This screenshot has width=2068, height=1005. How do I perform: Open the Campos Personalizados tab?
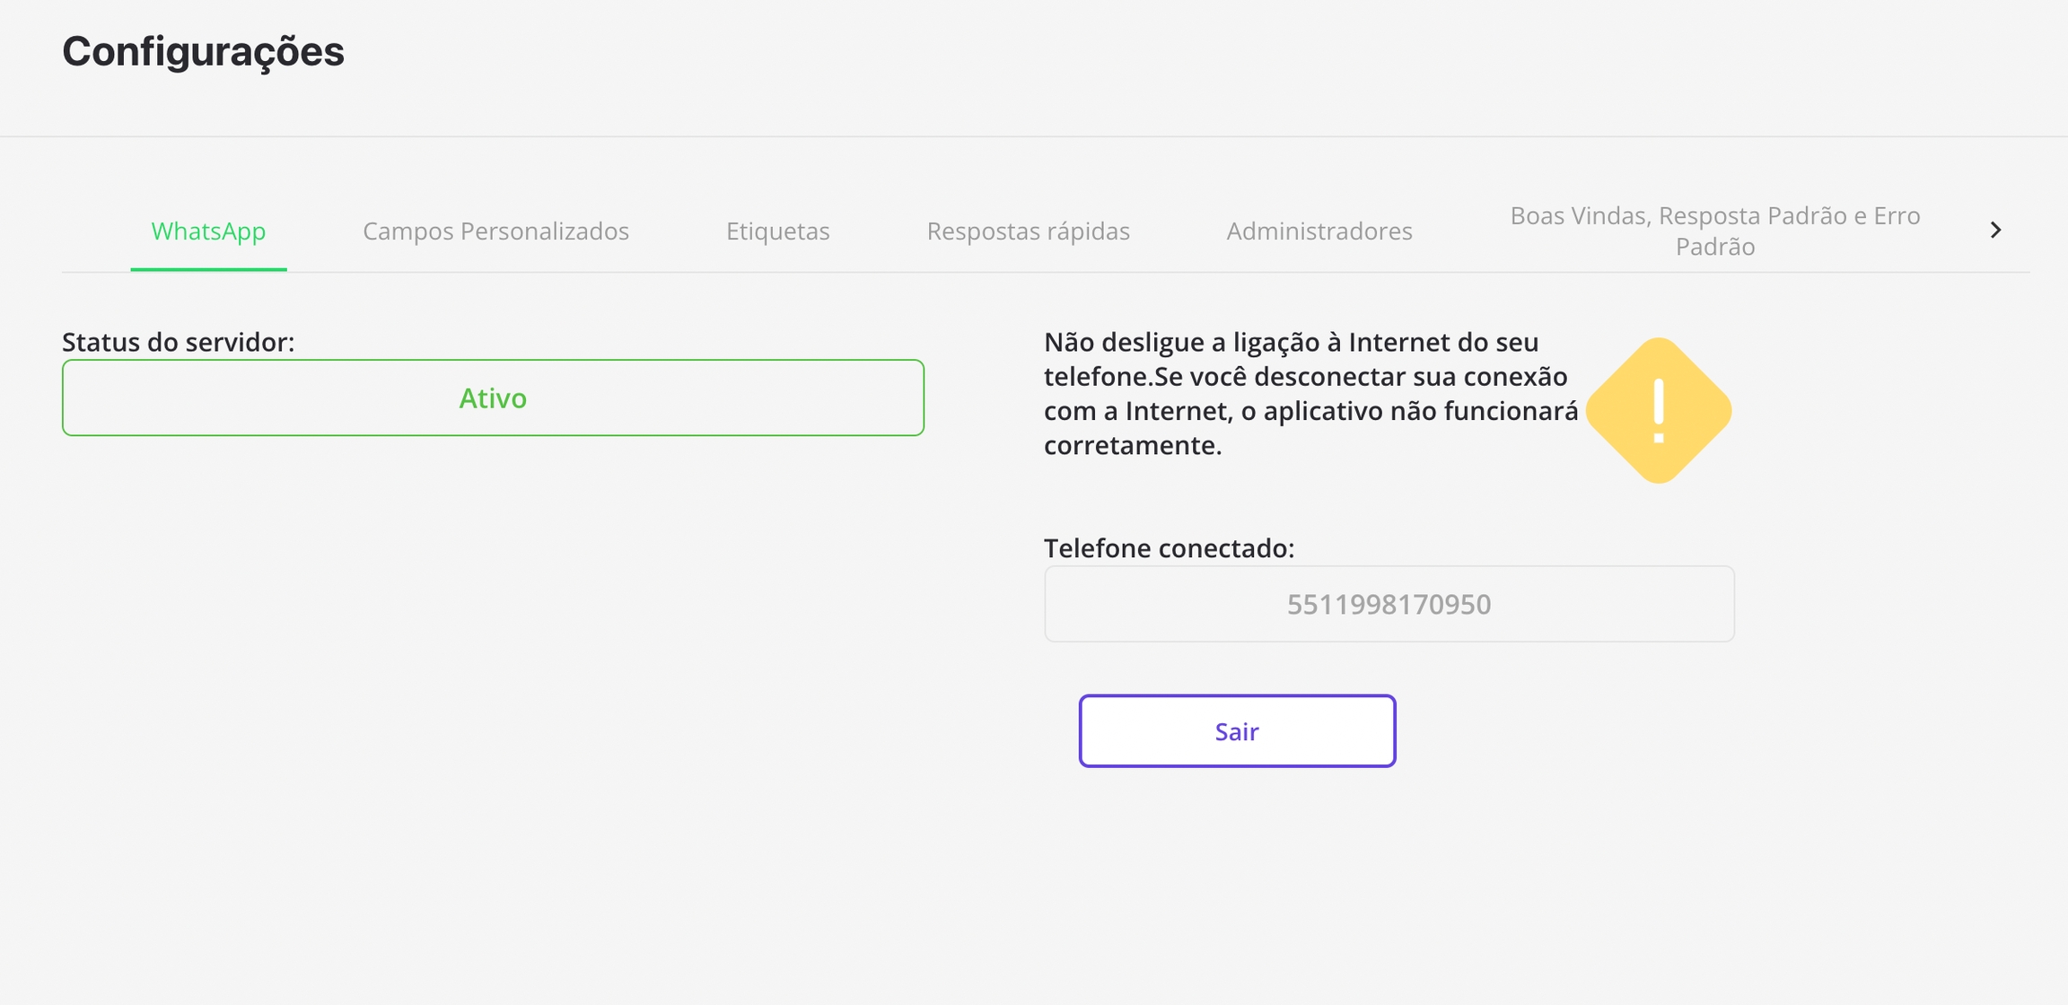tap(495, 232)
